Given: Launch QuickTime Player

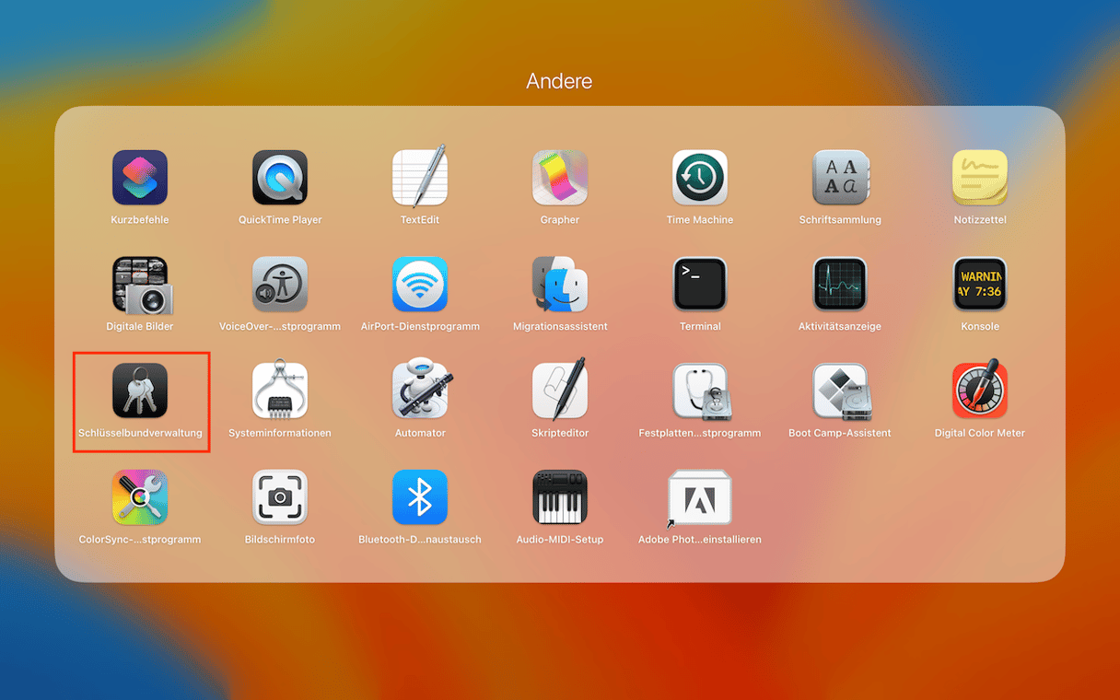Looking at the screenshot, I should [280, 178].
